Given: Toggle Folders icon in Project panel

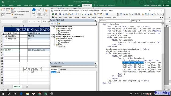Looking at the screenshot, I should coord(59,23).
